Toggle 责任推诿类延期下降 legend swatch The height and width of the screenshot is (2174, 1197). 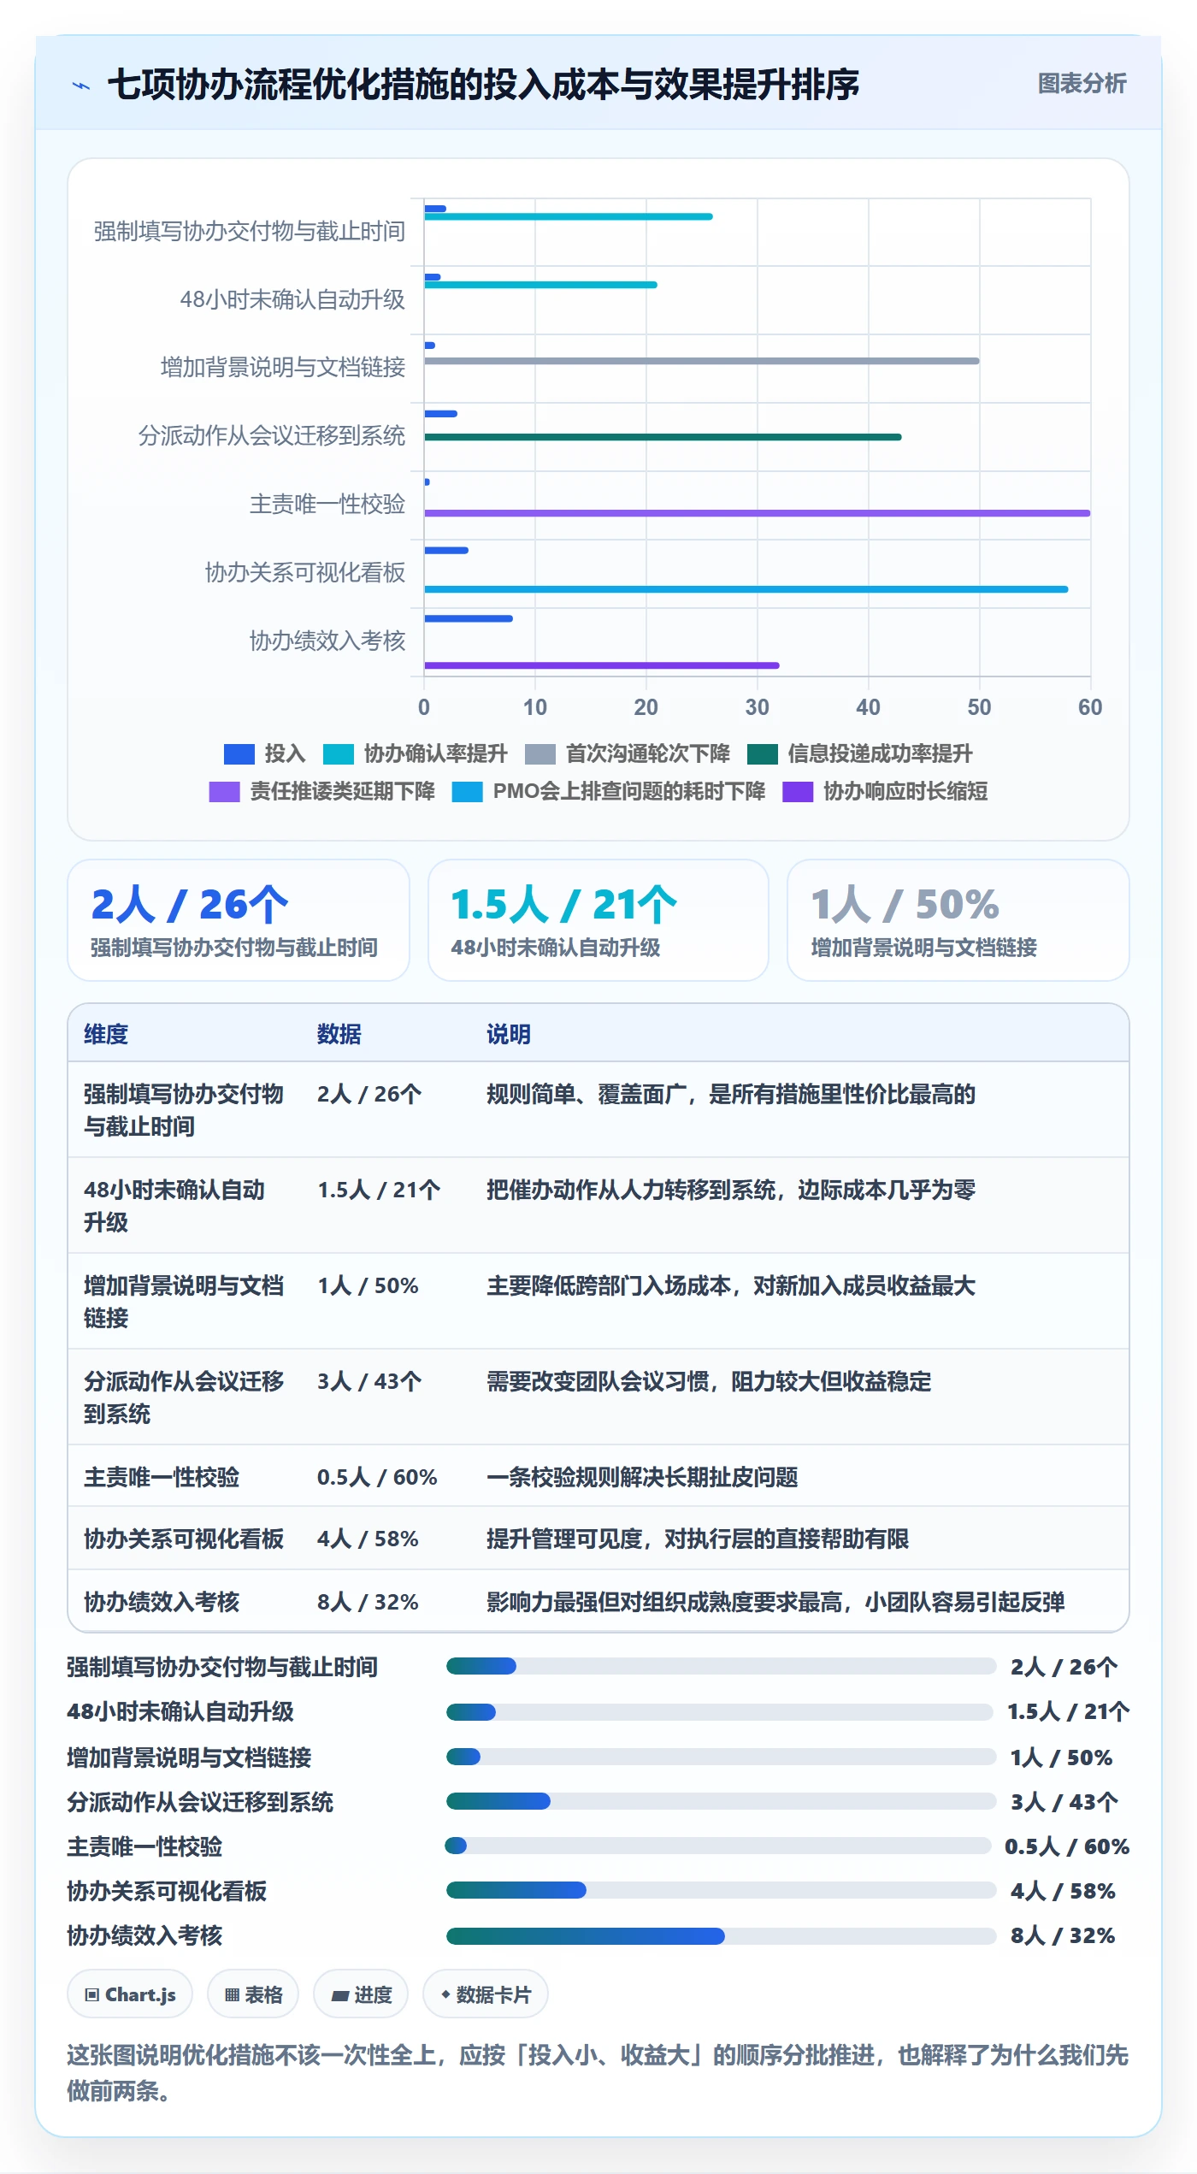click(x=224, y=791)
